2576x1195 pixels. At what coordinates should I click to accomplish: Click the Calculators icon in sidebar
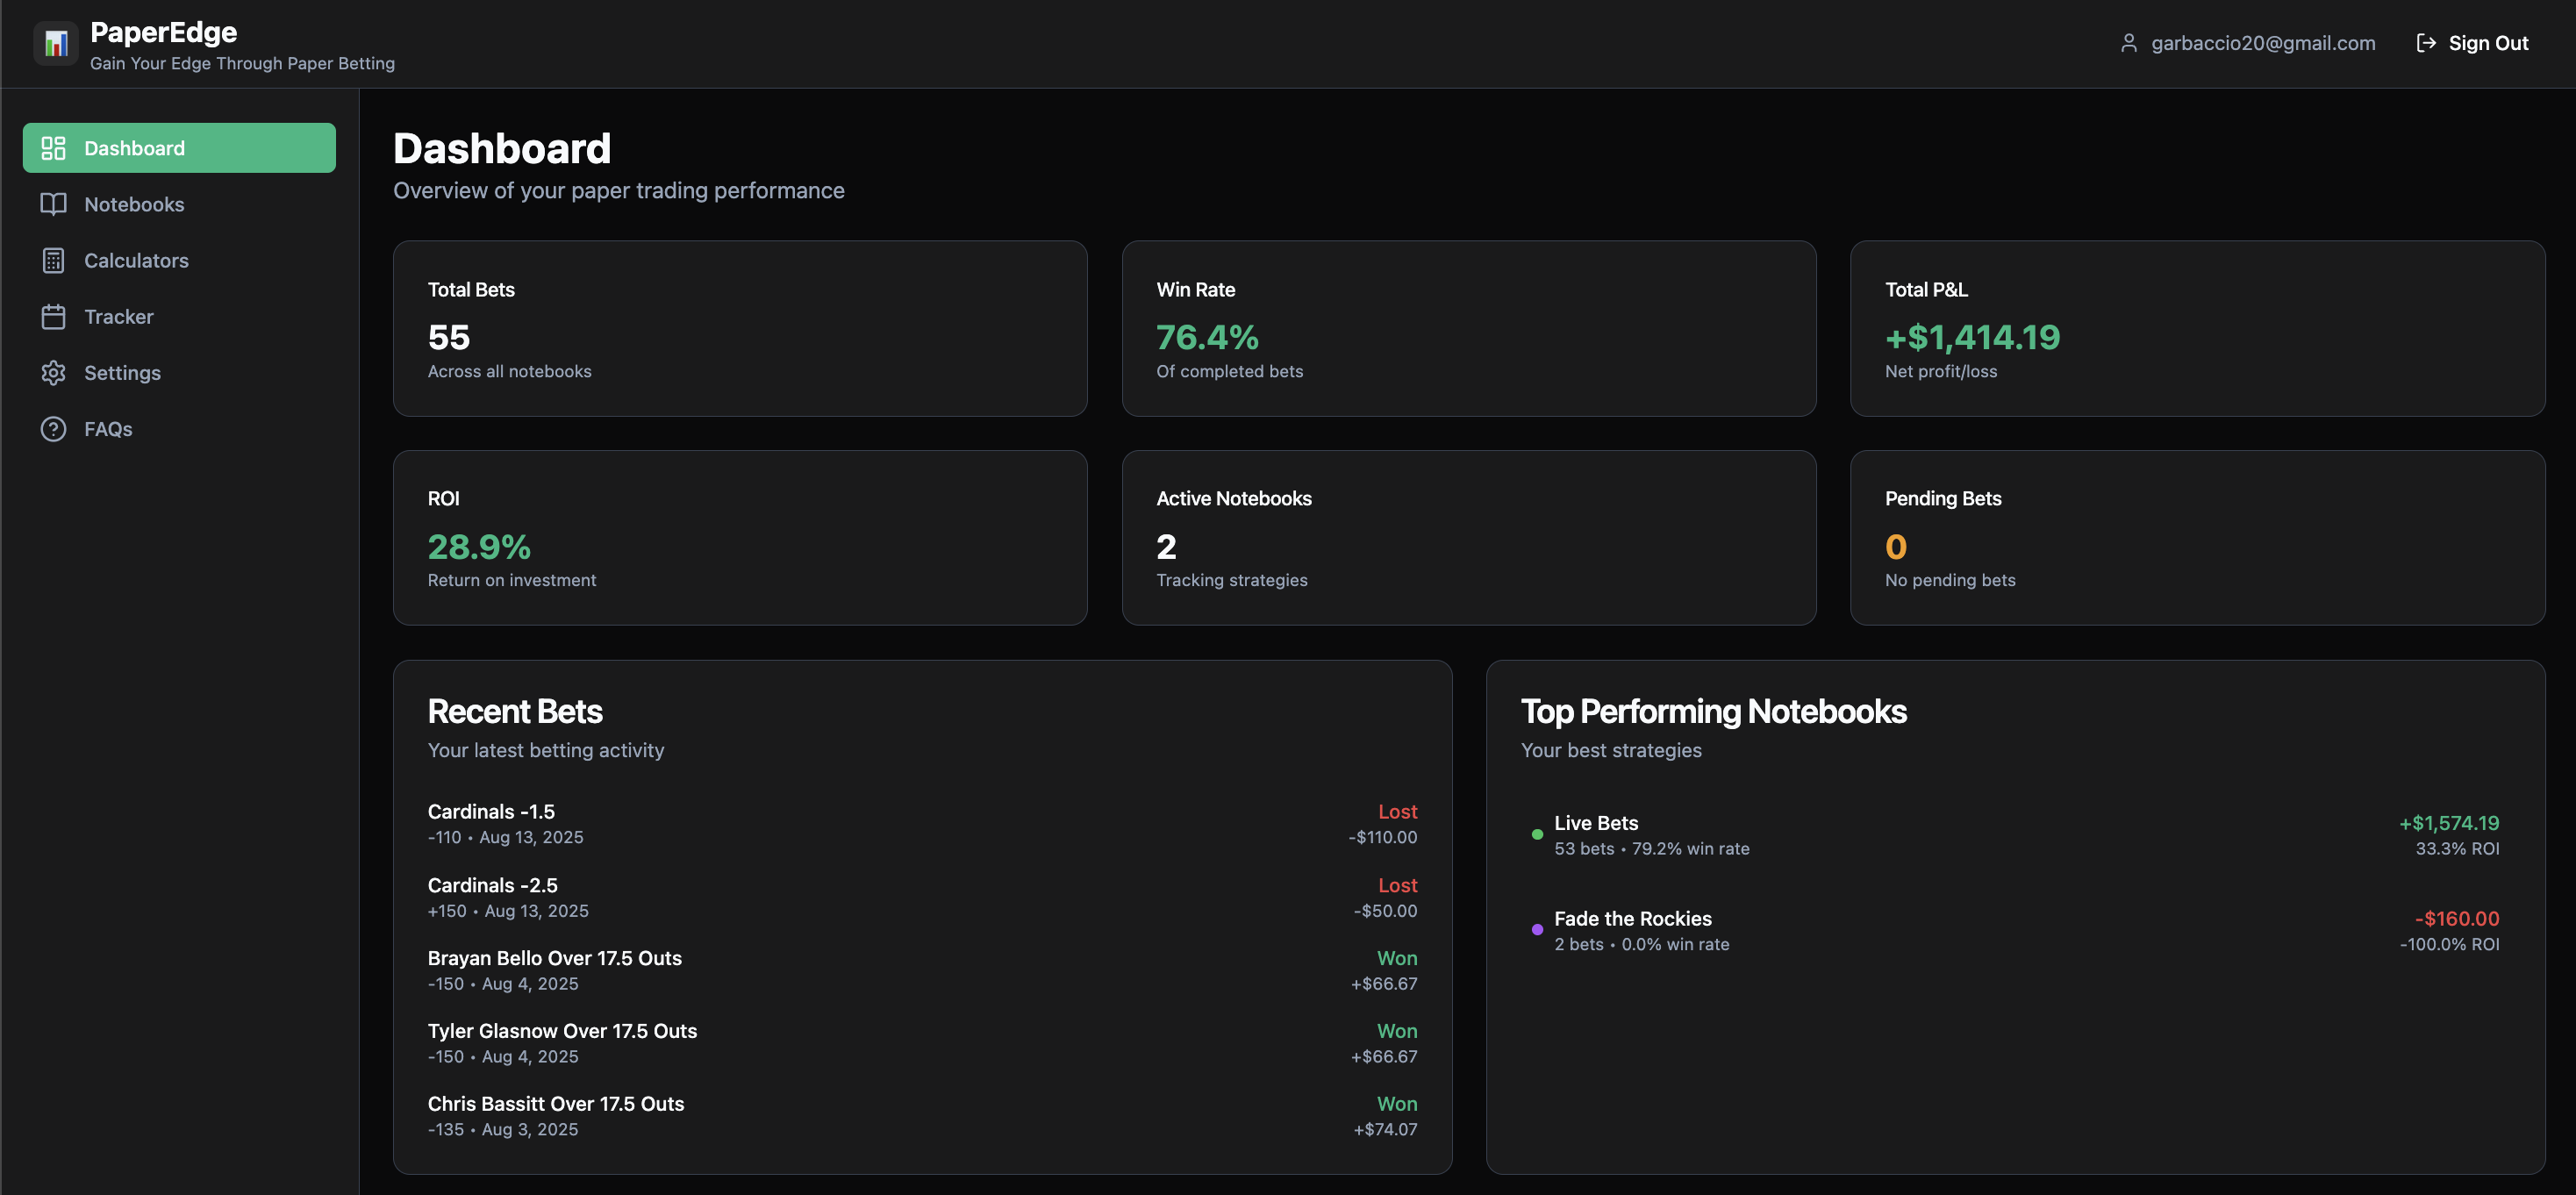(x=53, y=260)
